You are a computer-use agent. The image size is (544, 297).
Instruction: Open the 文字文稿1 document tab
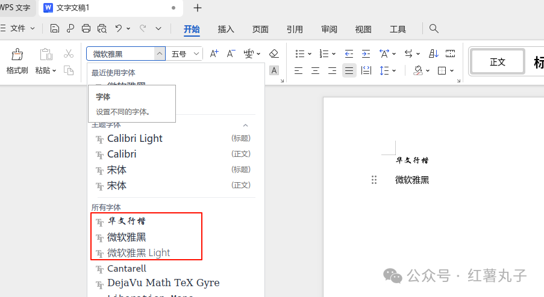(110, 8)
